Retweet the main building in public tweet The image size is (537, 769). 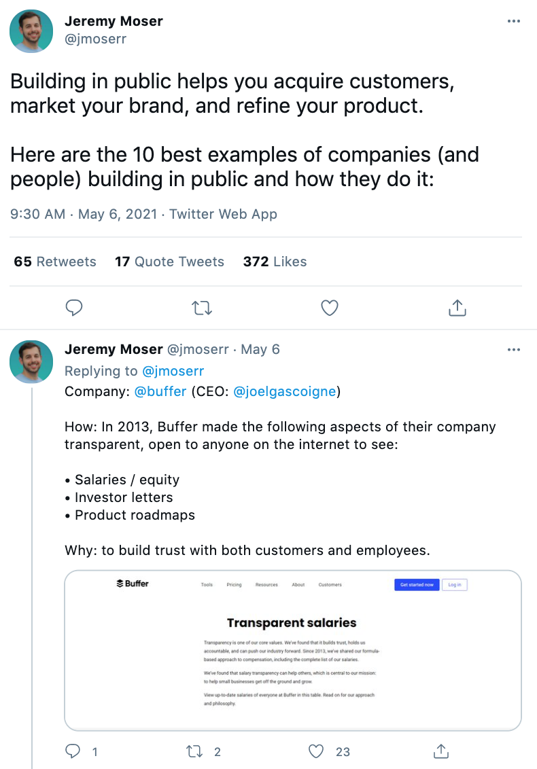(x=202, y=308)
